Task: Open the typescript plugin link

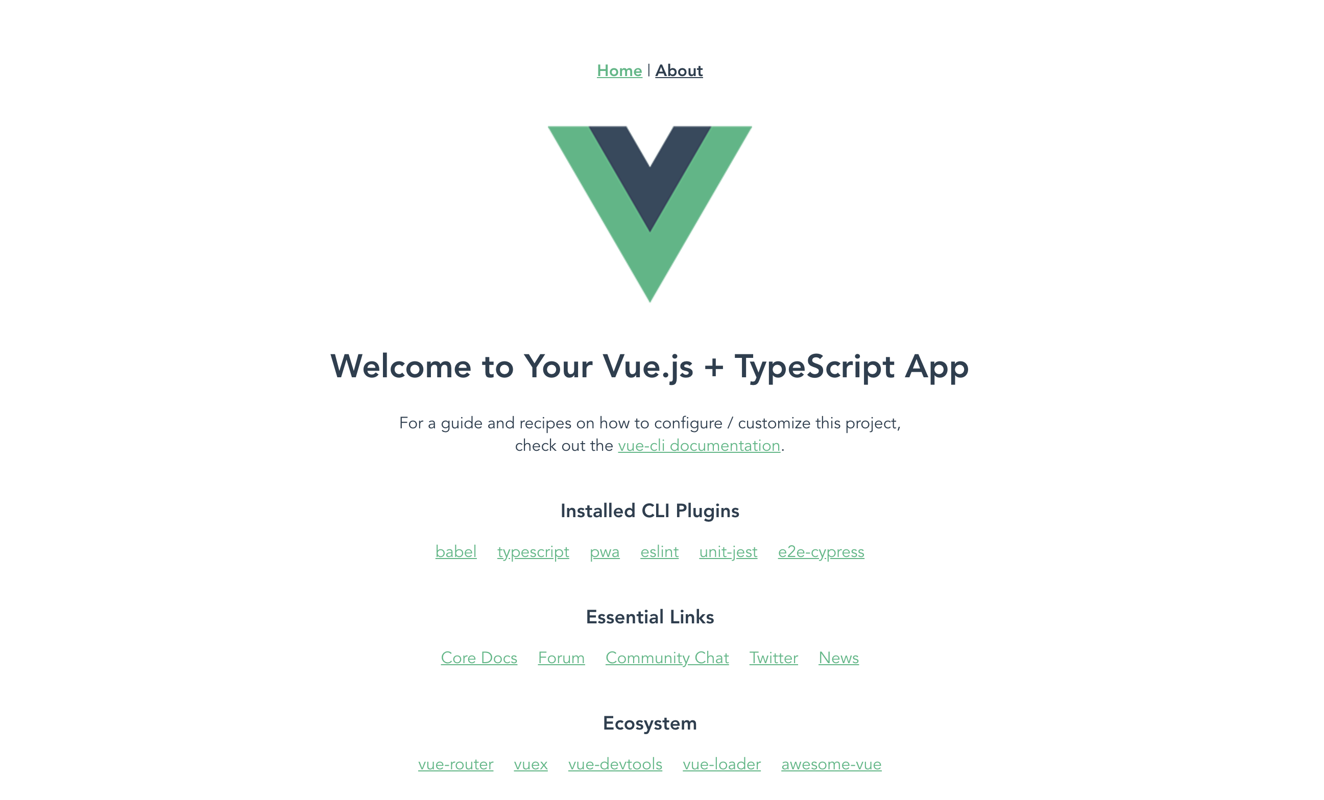Action: click(x=533, y=551)
